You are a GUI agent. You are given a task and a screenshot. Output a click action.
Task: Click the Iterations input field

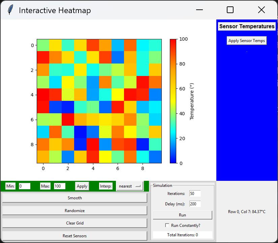coord(194,193)
